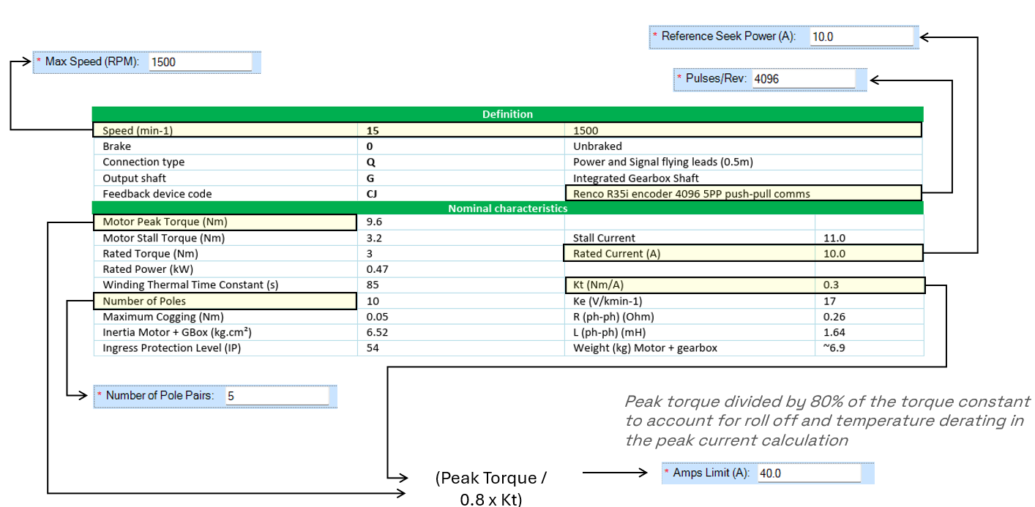Click the feedback code CJ cell
Viewport: 1035px width, 507px height.
point(372,194)
